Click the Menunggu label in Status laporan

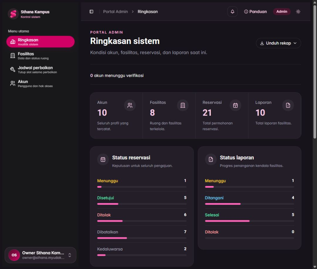[x=215, y=181]
